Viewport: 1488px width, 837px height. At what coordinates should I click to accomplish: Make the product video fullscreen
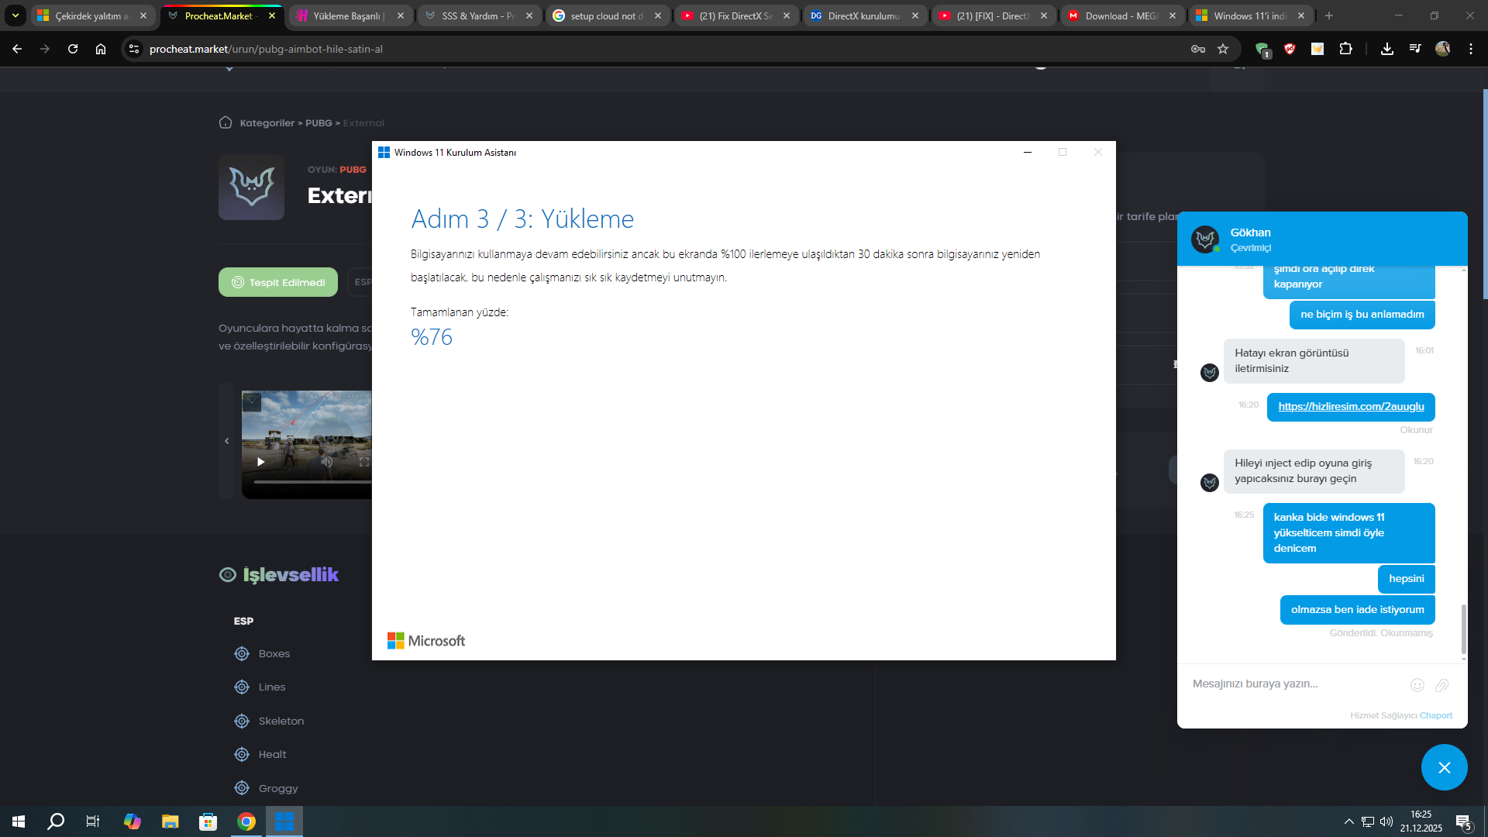364,462
